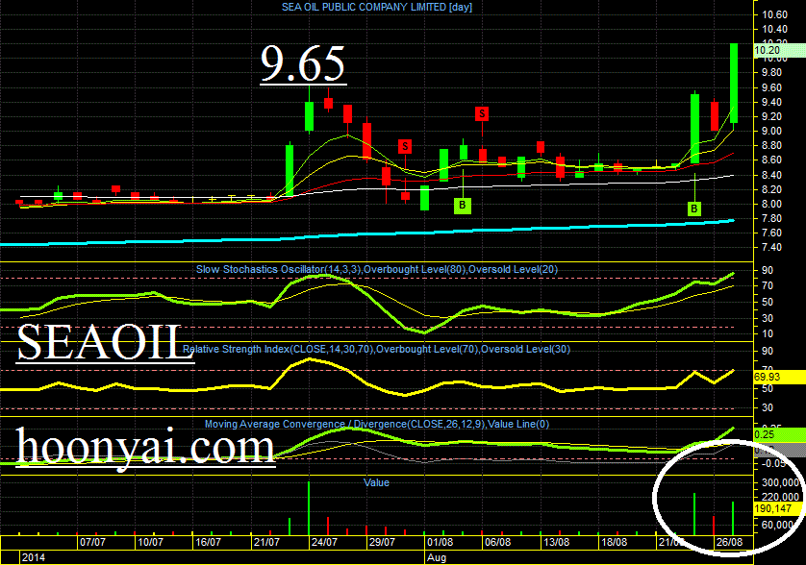Select the RSI value 69.93 tag
This screenshot has height=565, width=806.
point(779,377)
